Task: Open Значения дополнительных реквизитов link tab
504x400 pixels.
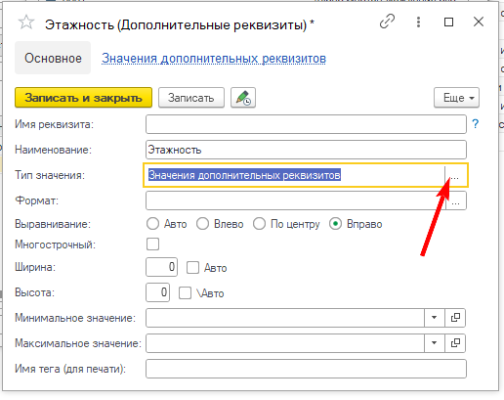Action: pyautogui.click(x=214, y=59)
